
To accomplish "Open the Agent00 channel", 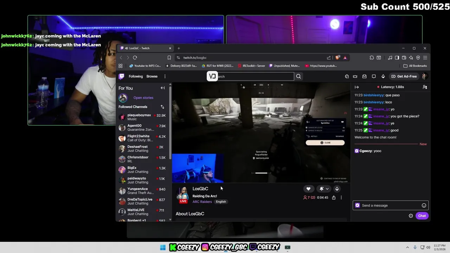I will tap(142, 128).
